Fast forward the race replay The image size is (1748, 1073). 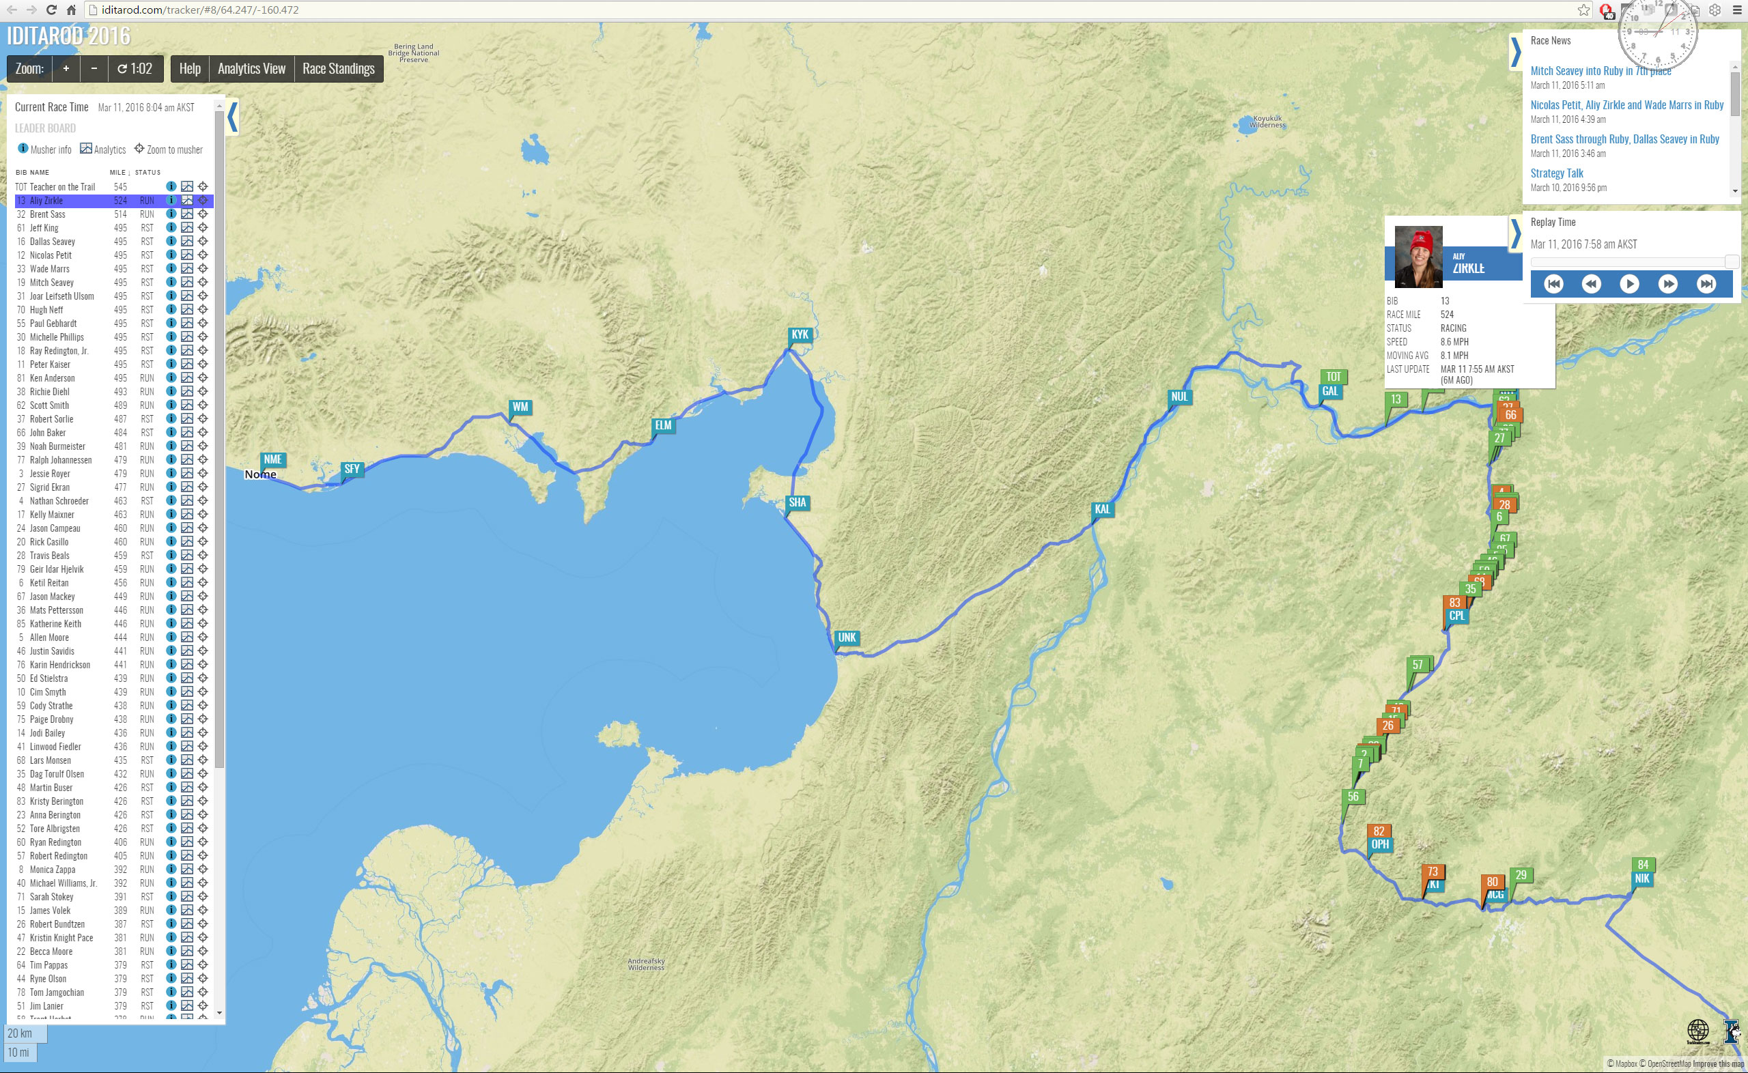pos(1668,284)
